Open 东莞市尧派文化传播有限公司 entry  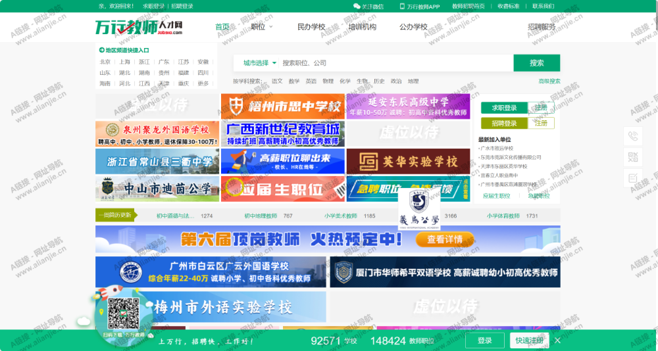click(x=511, y=157)
